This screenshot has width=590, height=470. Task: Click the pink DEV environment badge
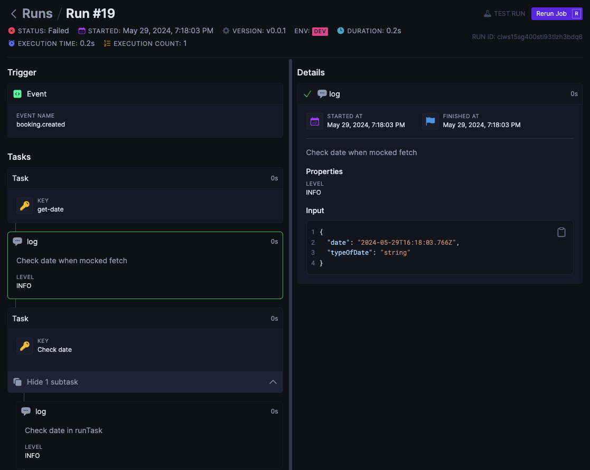(320, 31)
